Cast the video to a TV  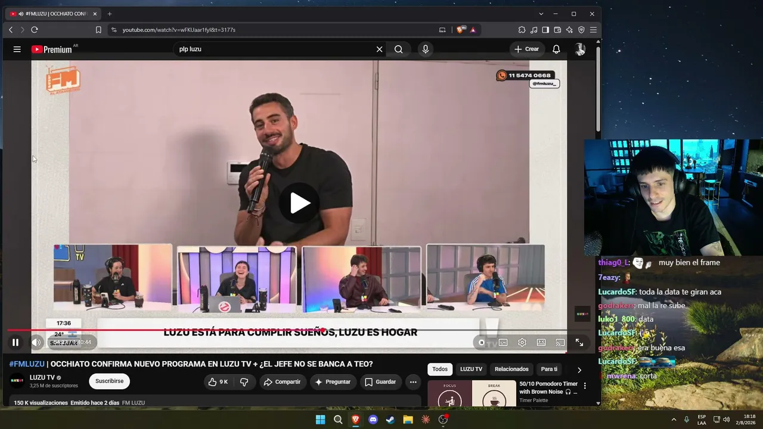tap(560, 343)
